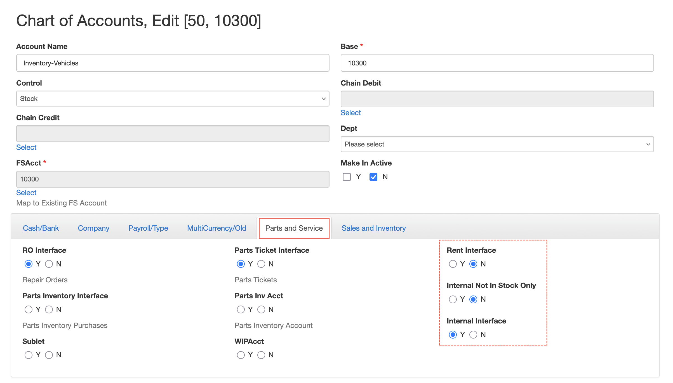Choose Y for Parts Ticket Interface
Screen dimensions: 673x383
click(241, 264)
